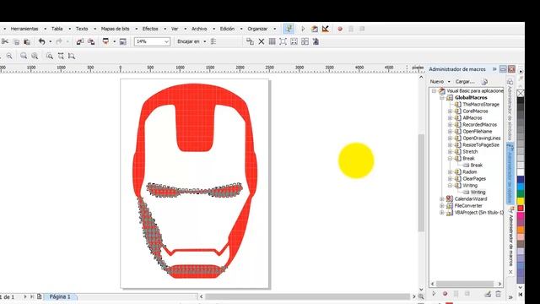Click the welcome screen icon
This screenshot has width=540, height=304.
(122, 41)
